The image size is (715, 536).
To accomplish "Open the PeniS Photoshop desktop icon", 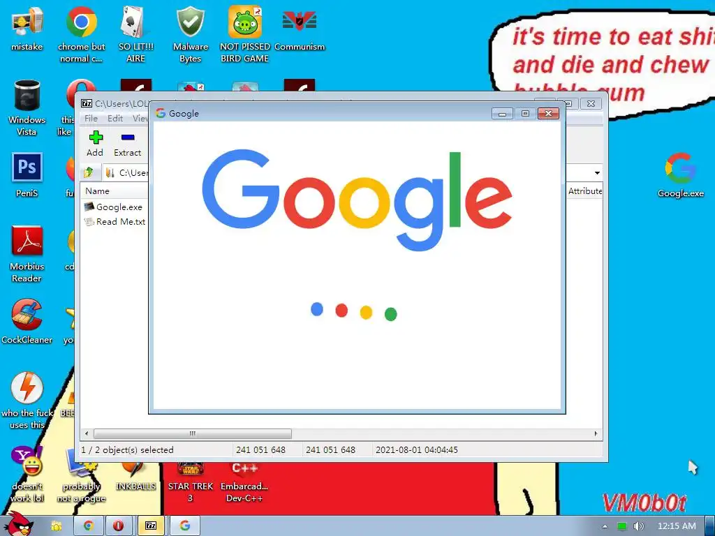I will pos(27,175).
